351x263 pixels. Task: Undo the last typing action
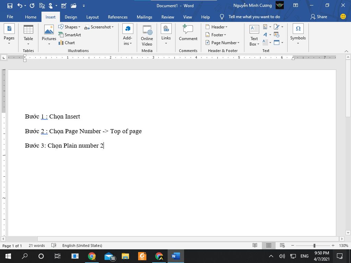click(x=20, y=6)
